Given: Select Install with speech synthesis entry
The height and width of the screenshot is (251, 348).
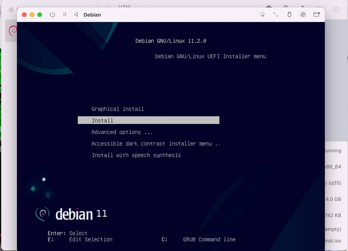Looking at the screenshot, I should coord(136,155).
